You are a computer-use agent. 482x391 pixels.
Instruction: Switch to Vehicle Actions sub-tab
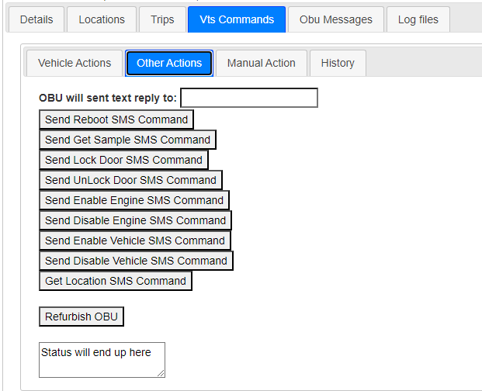[75, 63]
